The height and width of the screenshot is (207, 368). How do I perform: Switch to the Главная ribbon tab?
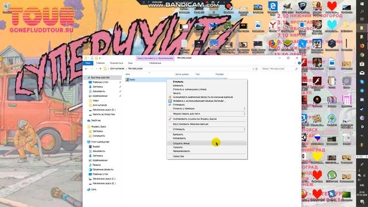coord(100,63)
